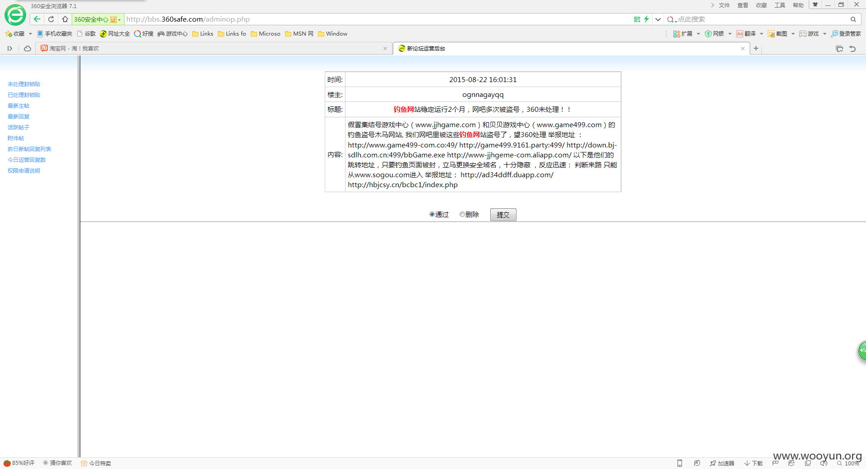Restore closed tab with the undo arrow icon

852,49
